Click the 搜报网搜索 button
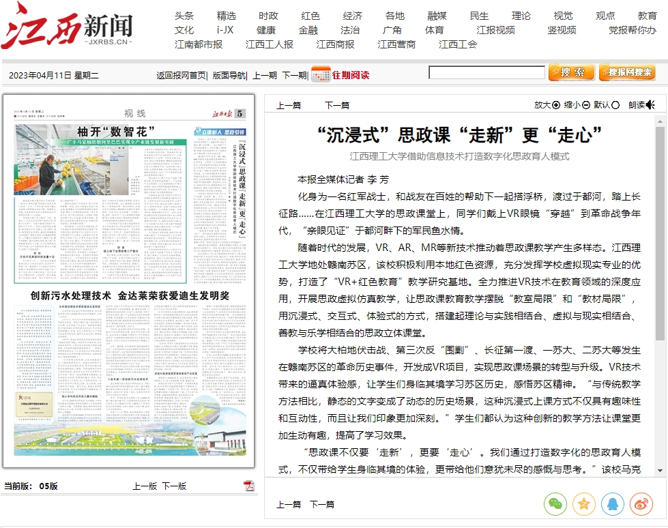Viewport: 668px width, 528px height. [627, 72]
